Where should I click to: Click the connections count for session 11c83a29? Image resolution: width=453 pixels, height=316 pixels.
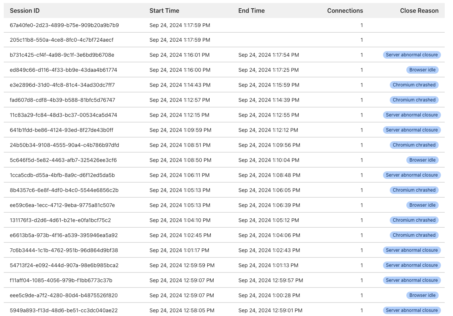[x=362, y=115]
